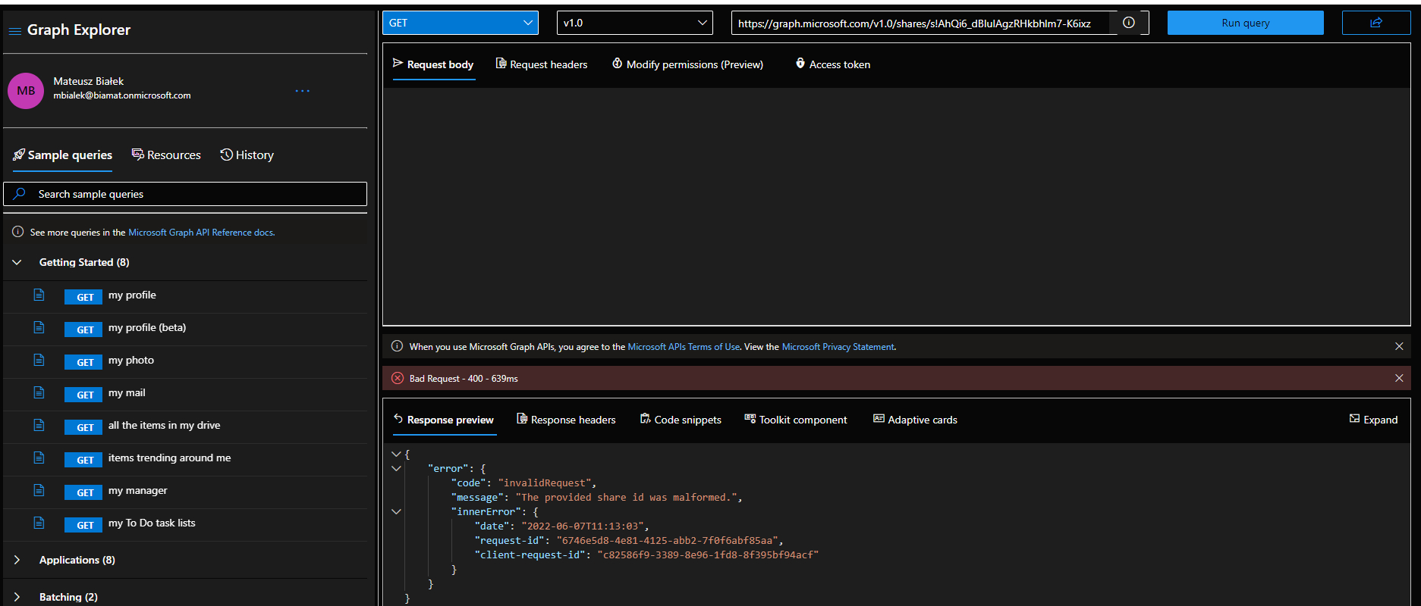Open the Adaptive cards tab
The image size is (1421, 606).
point(915,420)
